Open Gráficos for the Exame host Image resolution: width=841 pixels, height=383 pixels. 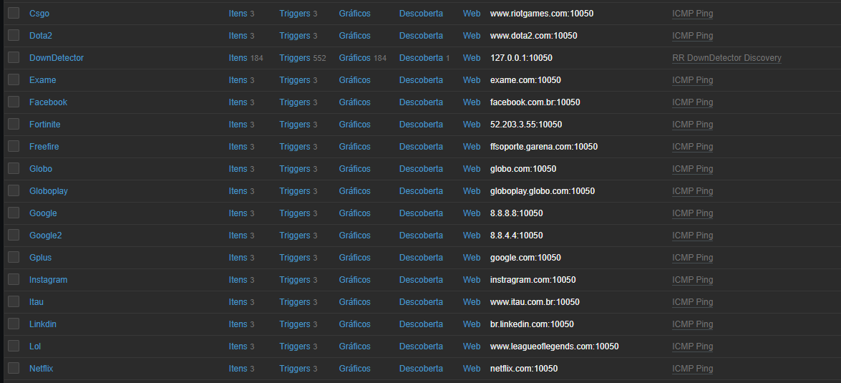coord(354,80)
